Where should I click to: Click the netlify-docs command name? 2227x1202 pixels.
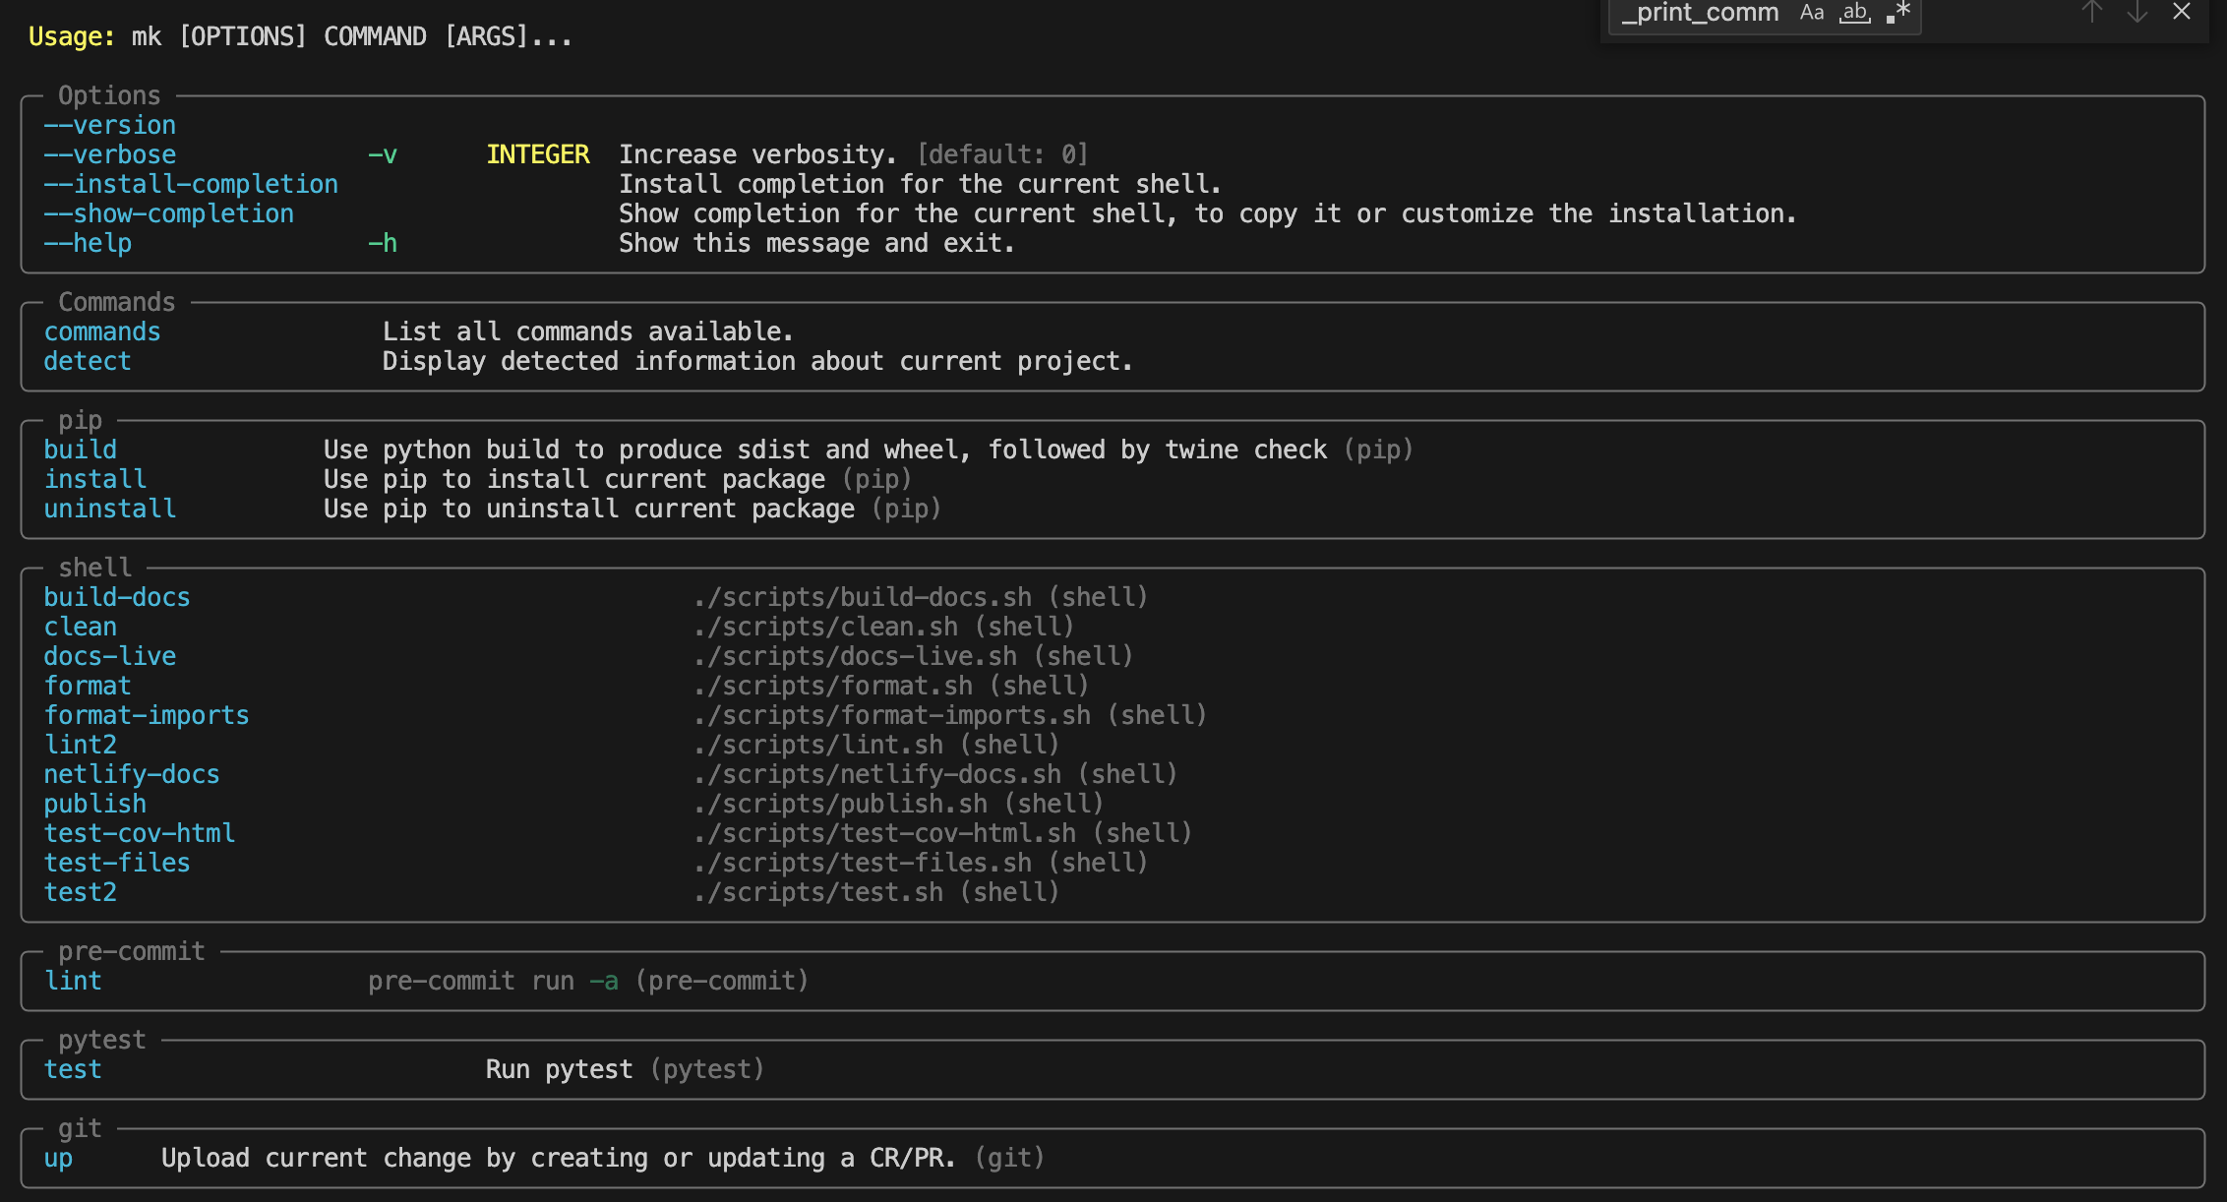132,774
